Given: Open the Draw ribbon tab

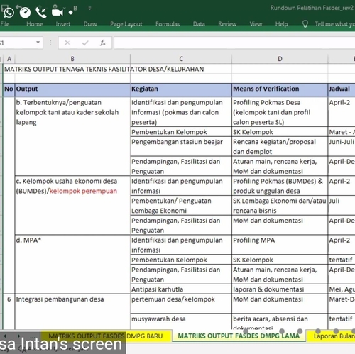Looking at the screenshot, I should 90,24.
